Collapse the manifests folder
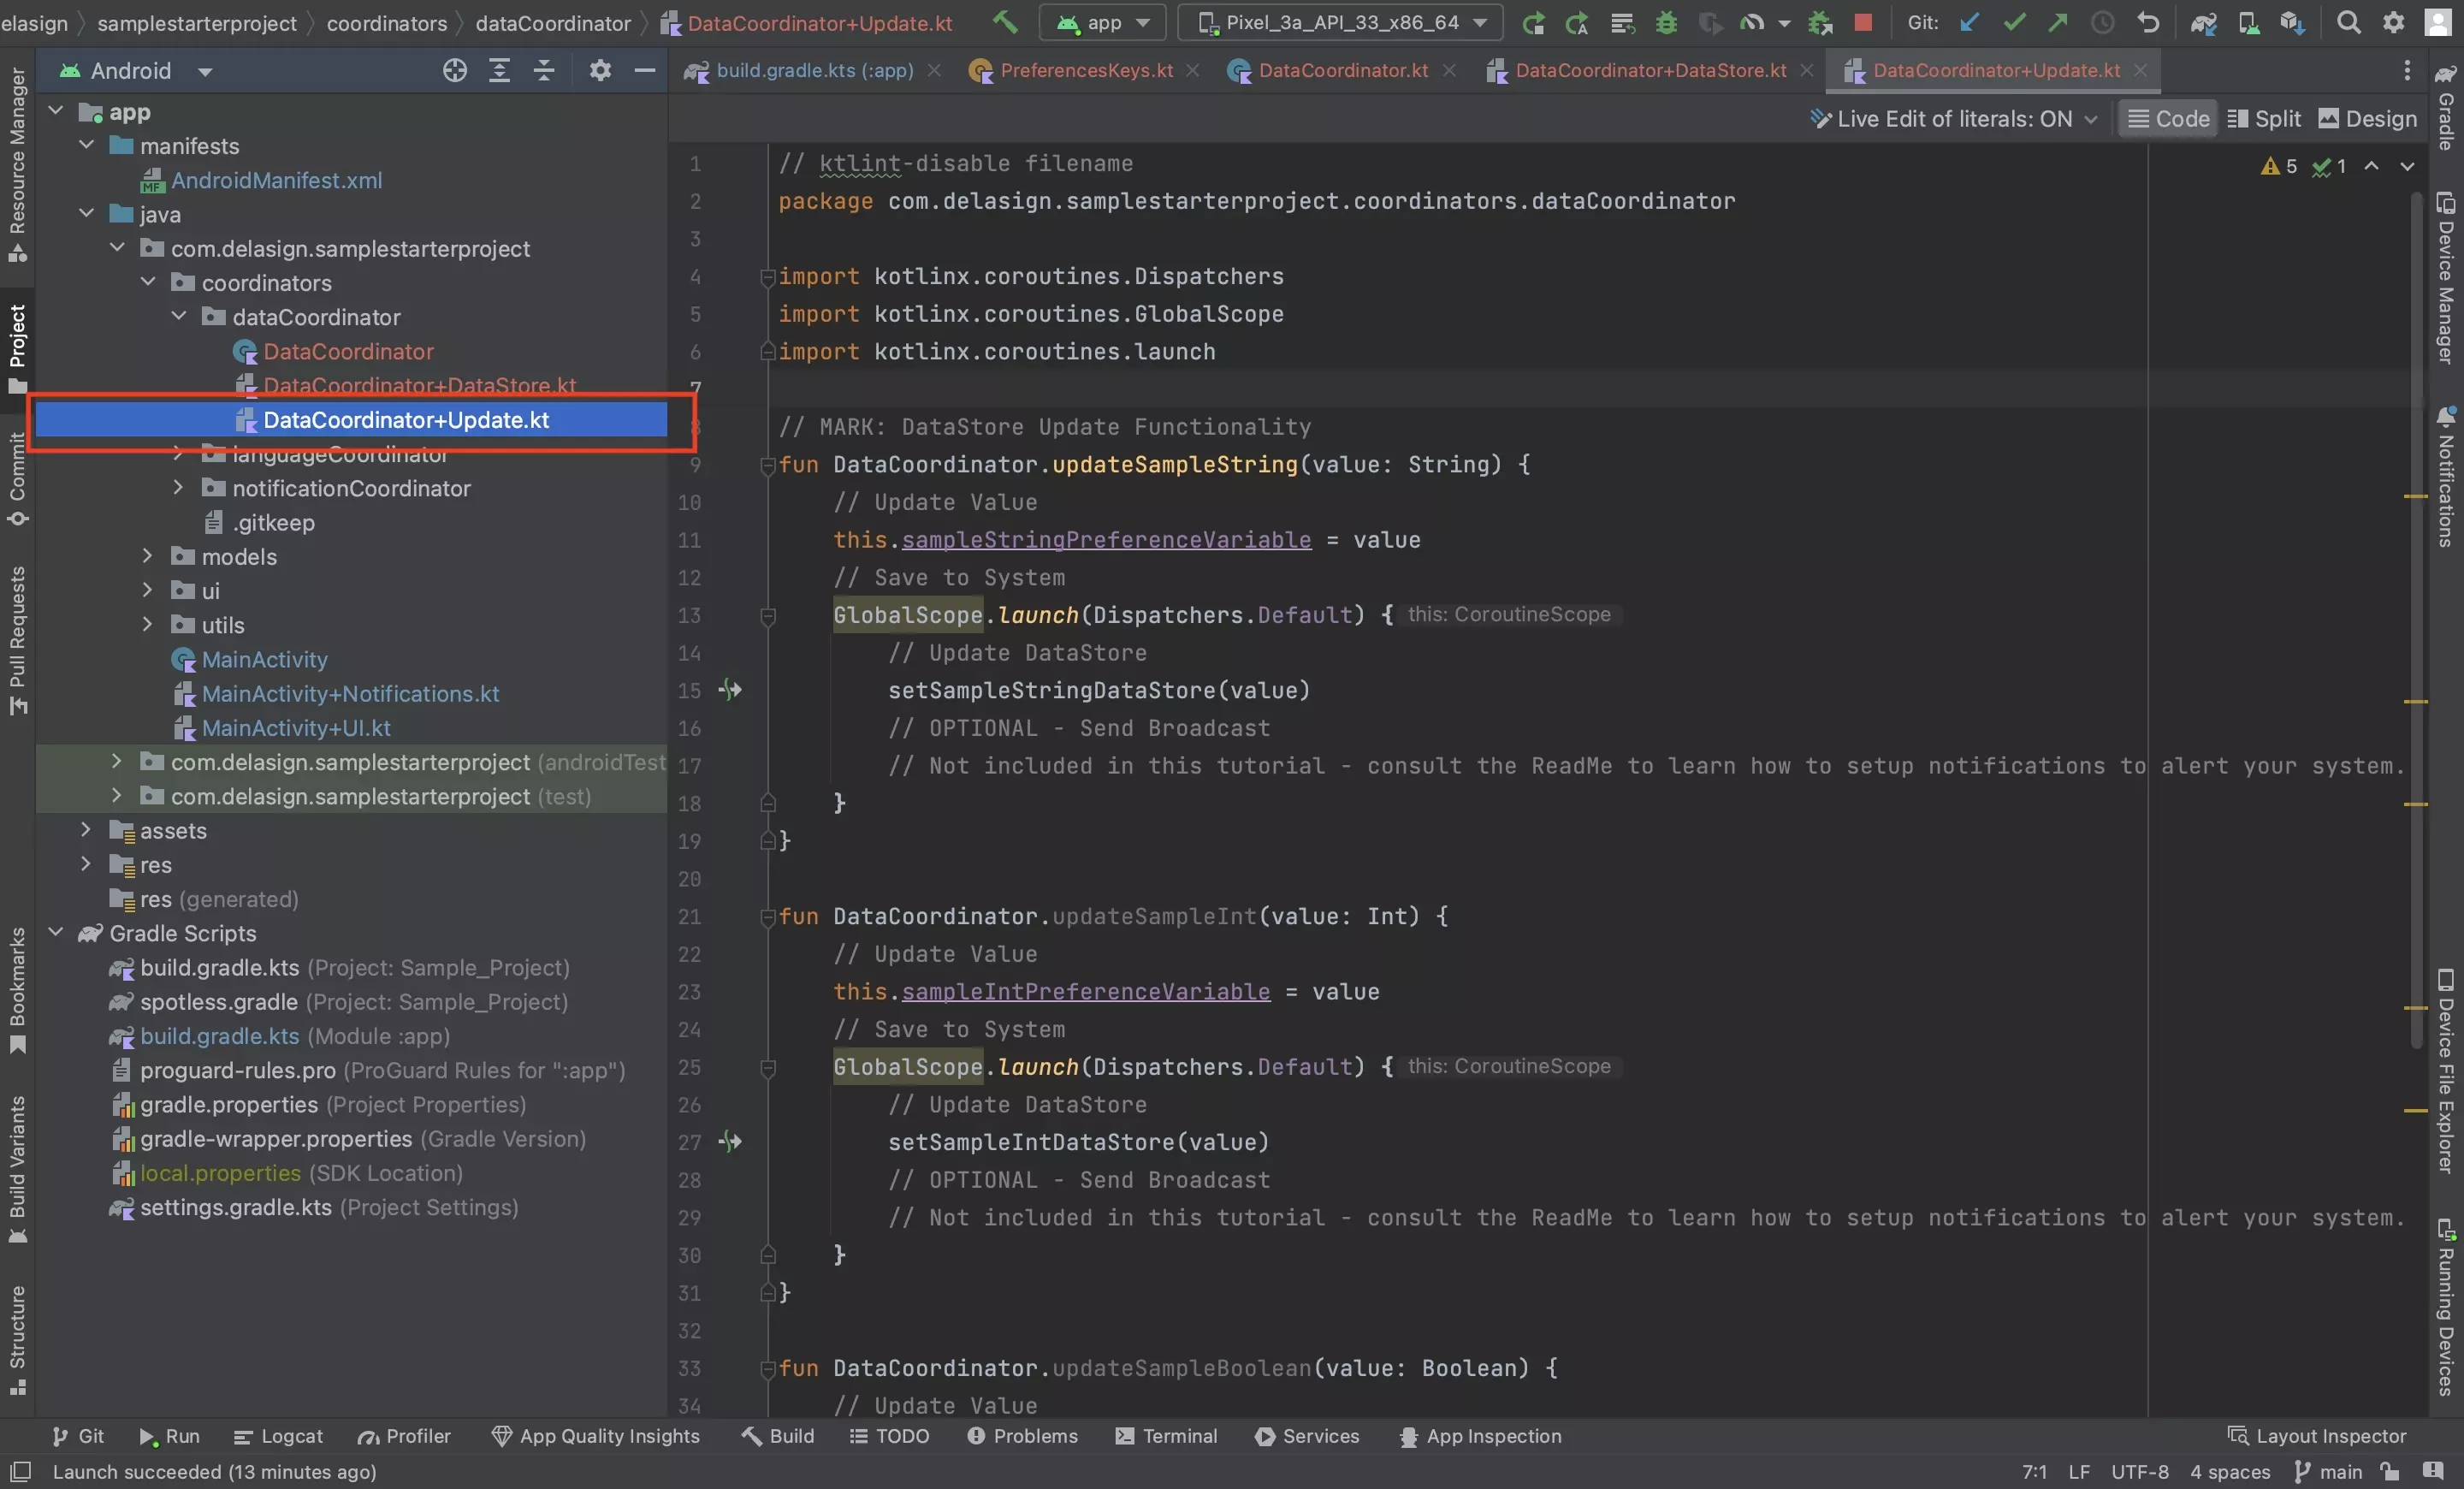The width and height of the screenshot is (2464, 1489). tap(87, 145)
